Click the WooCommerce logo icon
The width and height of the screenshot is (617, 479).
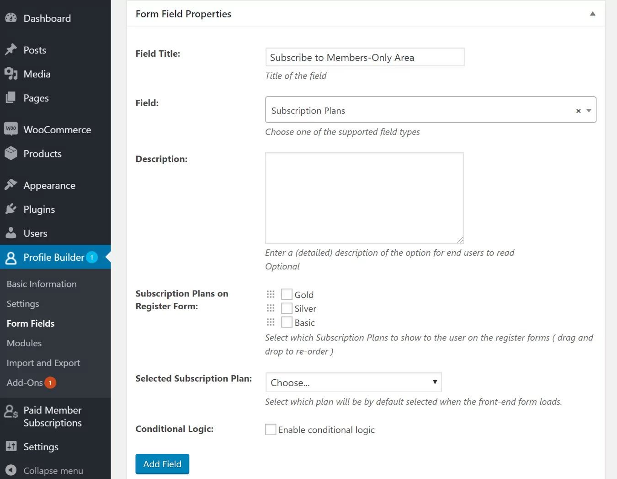pyautogui.click(x=11, y=129)
